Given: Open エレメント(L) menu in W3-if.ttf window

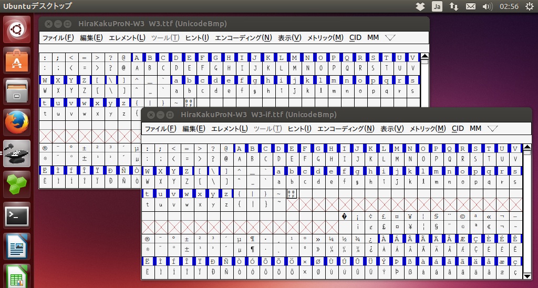Looking at the screenshot, I should coord(229,129).
